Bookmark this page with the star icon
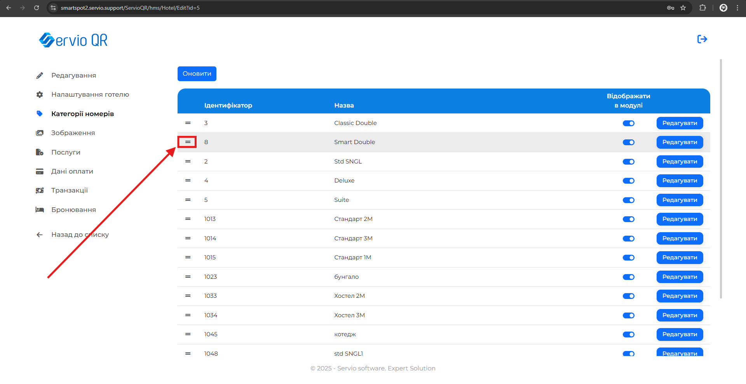This screenshot has width=746, height=384. click(683, 8)
